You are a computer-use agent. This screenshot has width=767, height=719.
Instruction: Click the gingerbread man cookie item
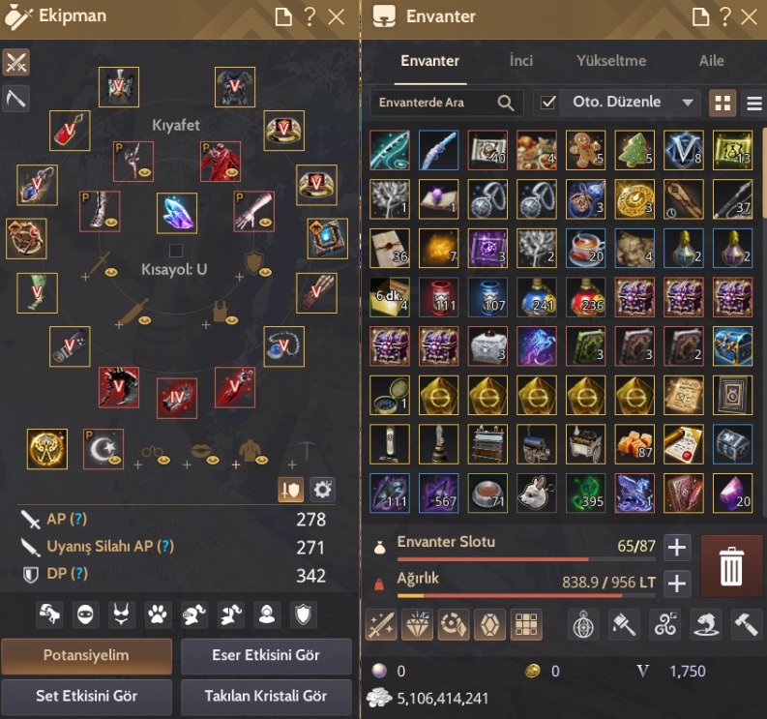pyautogui.click(x=585, y=150)
